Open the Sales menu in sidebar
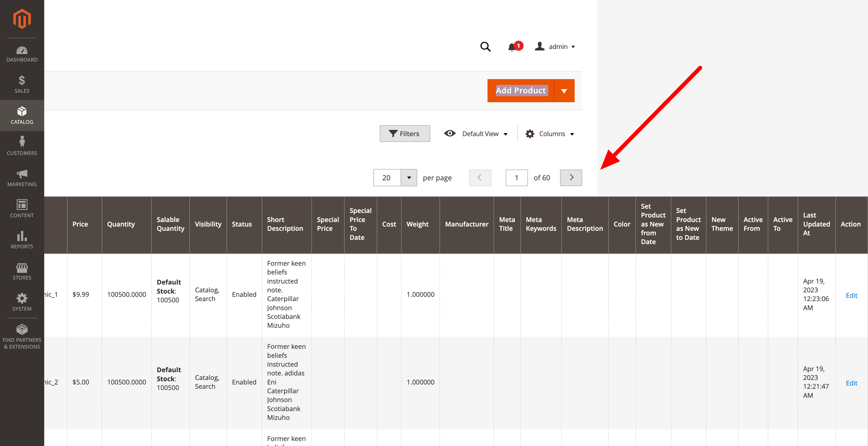 click(x=22, y=84)
